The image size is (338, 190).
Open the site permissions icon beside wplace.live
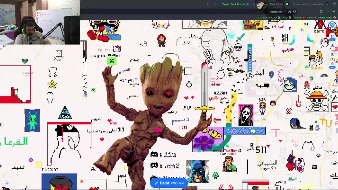284,12
